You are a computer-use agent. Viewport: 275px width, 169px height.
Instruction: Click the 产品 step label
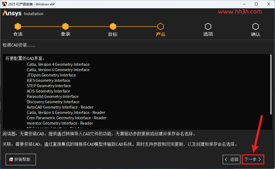[x=161, y=34]
